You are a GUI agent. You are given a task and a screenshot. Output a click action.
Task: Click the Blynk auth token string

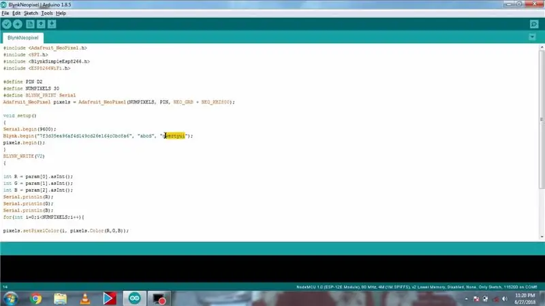[84, 136]
